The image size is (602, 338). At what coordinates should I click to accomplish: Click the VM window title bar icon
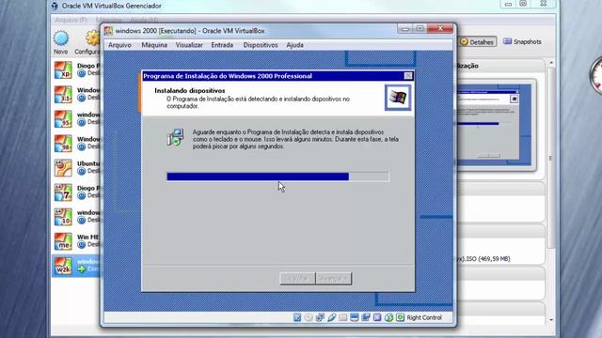click(109, 31)
